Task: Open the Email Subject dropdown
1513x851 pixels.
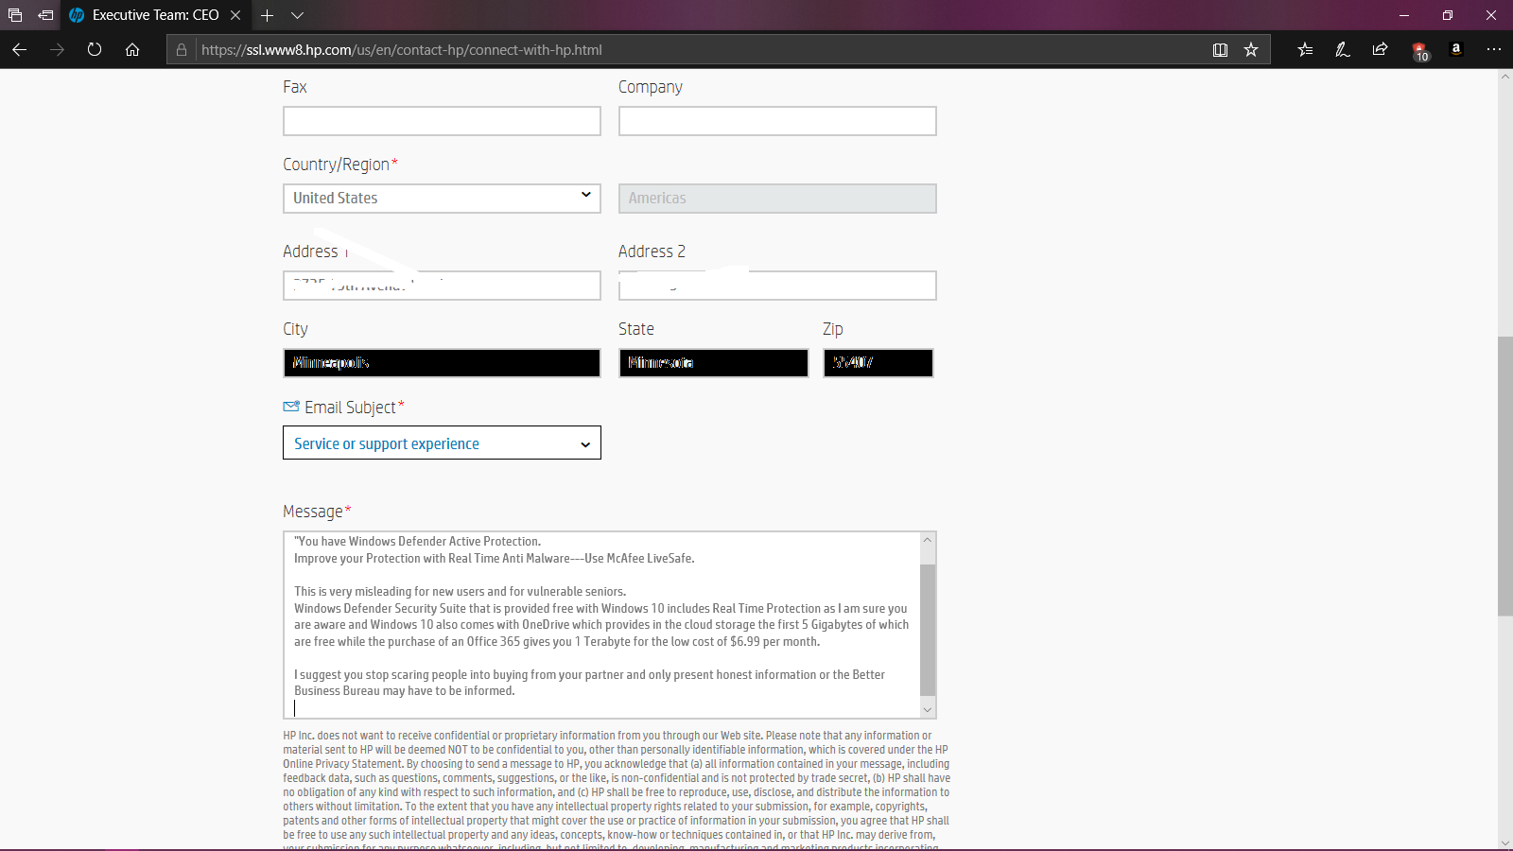Action: (442, 443)
